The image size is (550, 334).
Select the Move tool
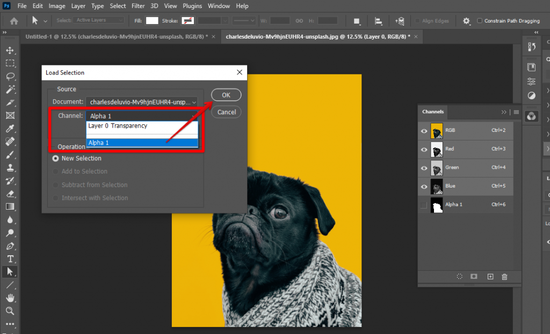pos(10,50)
